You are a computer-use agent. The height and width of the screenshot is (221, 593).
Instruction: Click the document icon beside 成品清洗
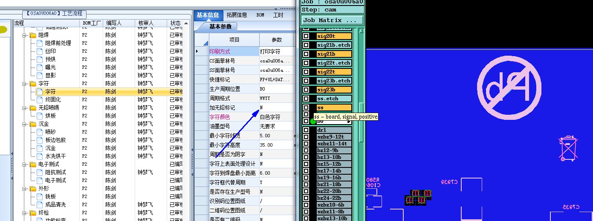[x=40, y=205]
